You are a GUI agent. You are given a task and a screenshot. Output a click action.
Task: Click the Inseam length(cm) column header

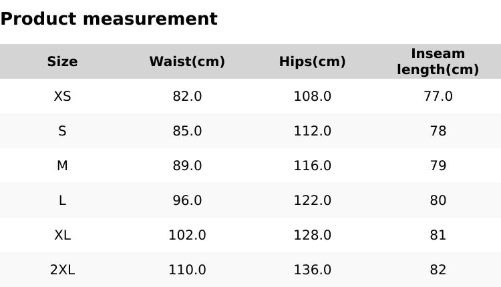[438, 61]
